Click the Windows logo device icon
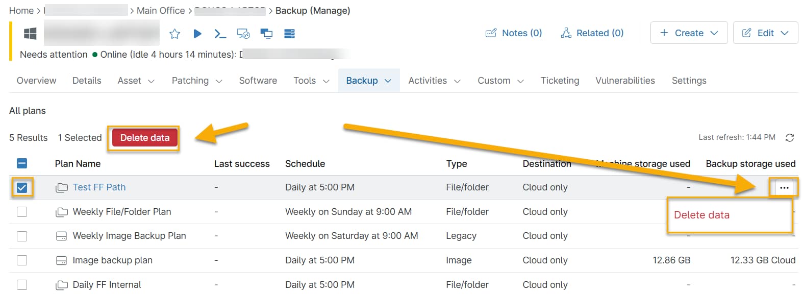 [x=30, y=34]
